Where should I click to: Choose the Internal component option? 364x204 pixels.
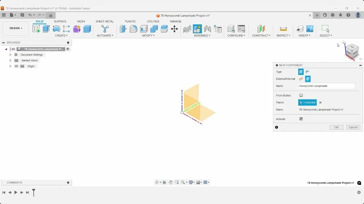pyautogui.click(x=308, y=79)
